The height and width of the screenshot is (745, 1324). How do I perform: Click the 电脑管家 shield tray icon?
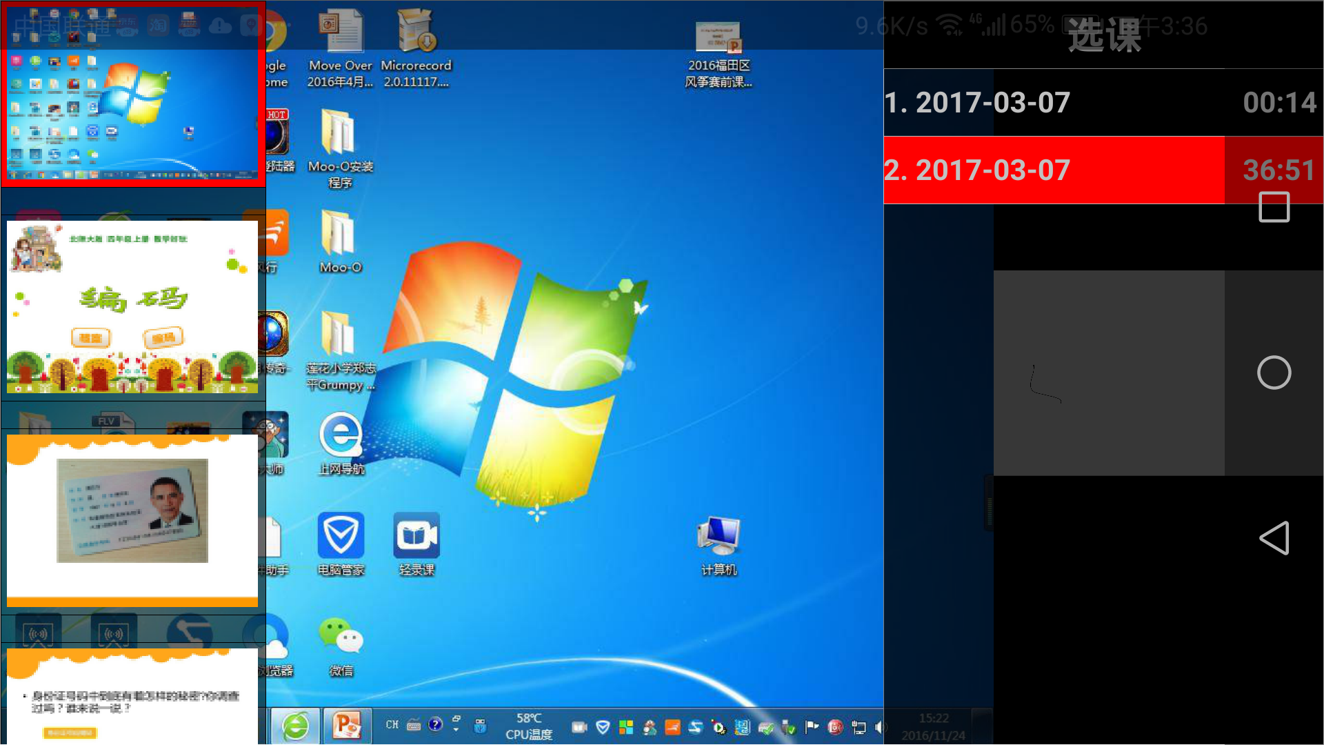[603, 727]
